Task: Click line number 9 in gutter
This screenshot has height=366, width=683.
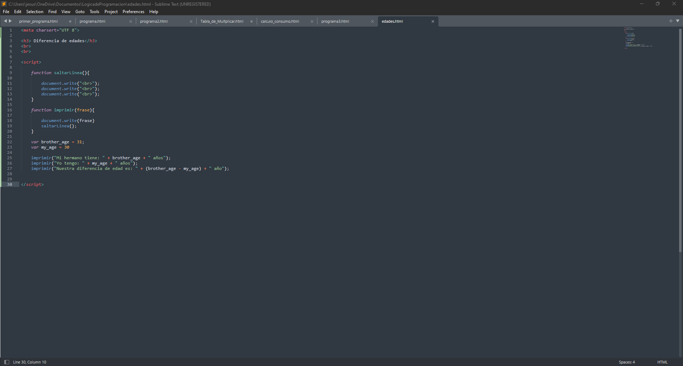Action: tap(11, 73)
